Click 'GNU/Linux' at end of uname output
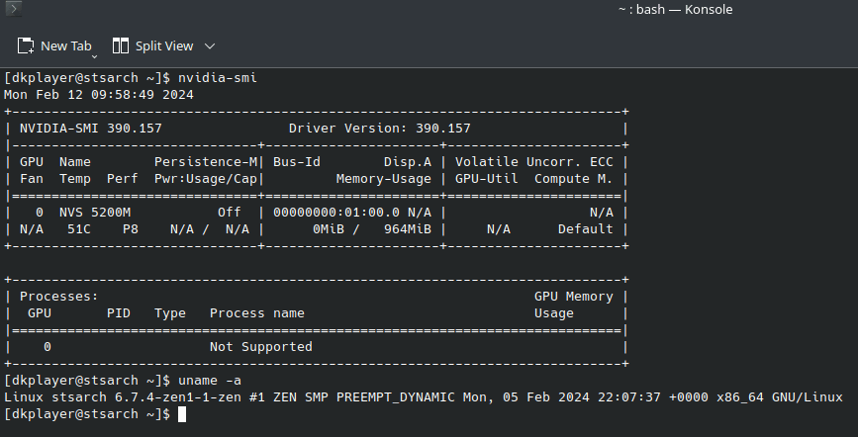This screenshot has width=858, height=437. click(808, 397)
